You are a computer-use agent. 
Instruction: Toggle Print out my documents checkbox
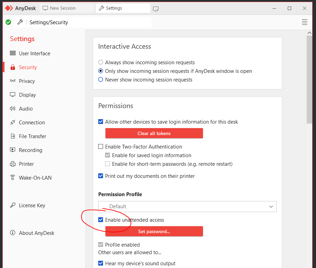tap(101, 176)
